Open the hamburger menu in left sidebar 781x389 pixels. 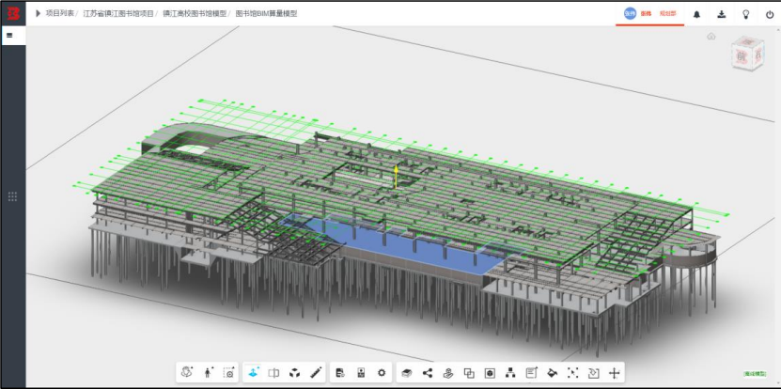point(9,36)
